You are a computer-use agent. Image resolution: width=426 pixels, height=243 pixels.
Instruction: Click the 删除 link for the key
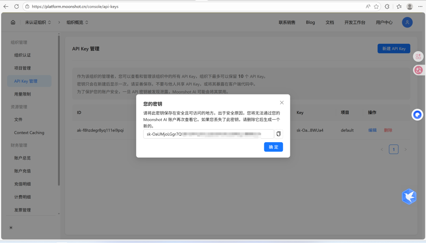(388, 130)
